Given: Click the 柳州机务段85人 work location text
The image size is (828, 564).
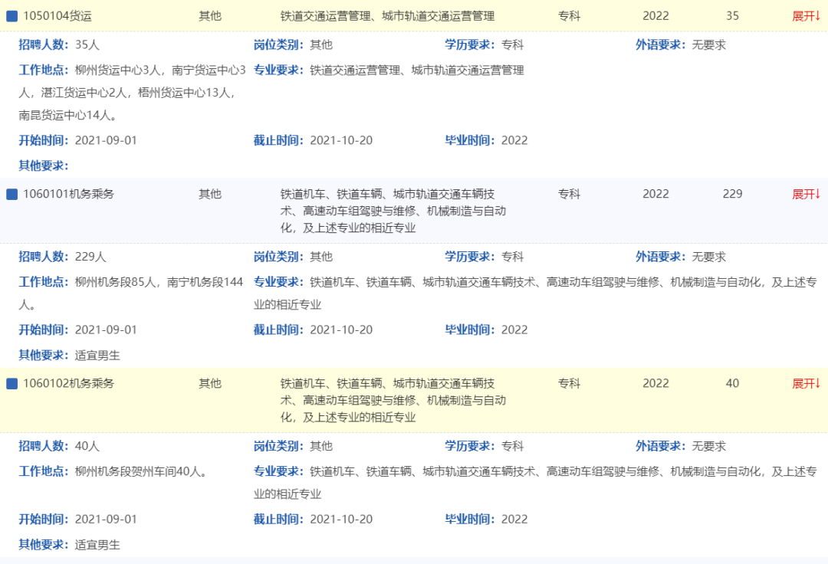Looking at the screenshot, I should point(117,282).
